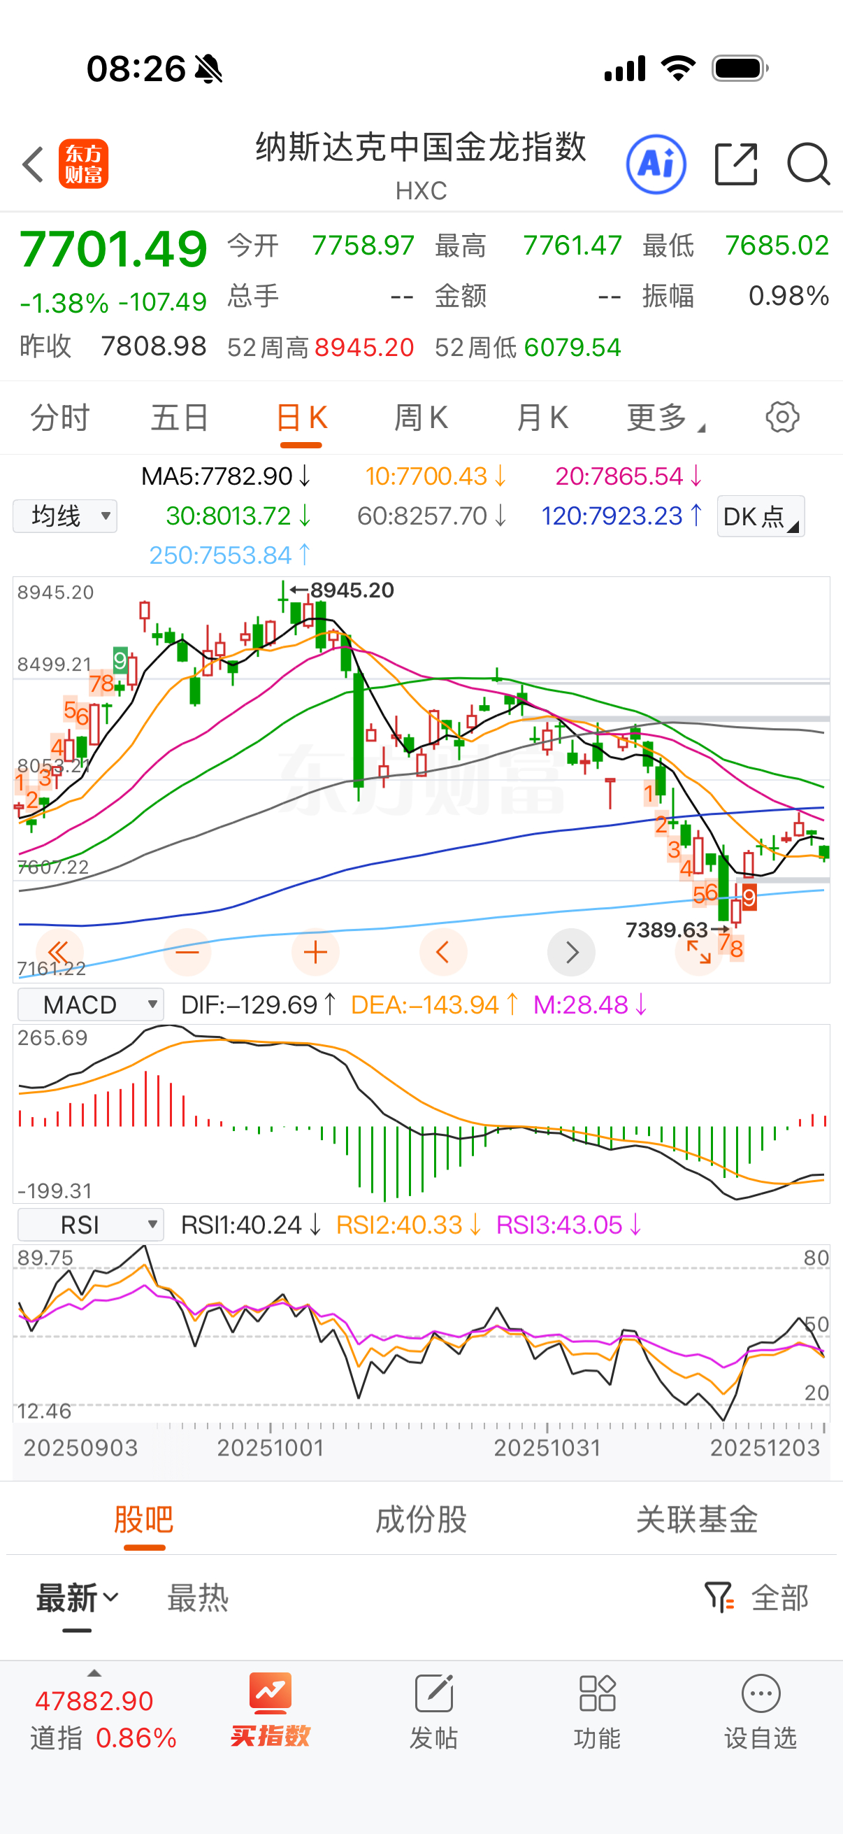This screenshot has width=843, height=1834.
Task: Tap the 7701.49 current price
Action: (x=113, y=249)
